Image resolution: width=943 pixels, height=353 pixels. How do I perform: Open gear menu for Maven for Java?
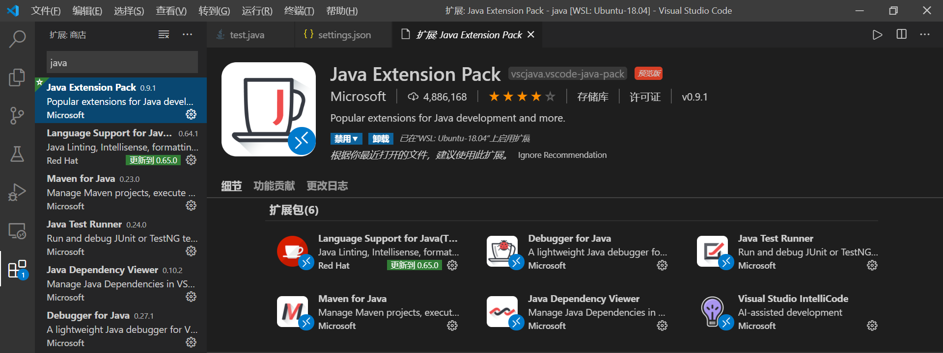point(191,205)
